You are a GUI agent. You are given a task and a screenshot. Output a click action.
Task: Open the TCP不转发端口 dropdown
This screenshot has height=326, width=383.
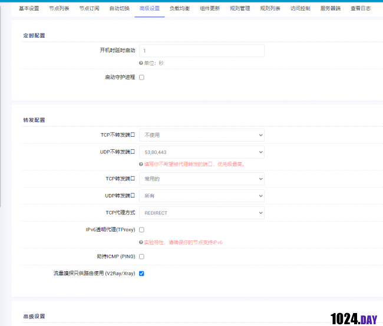202,135
